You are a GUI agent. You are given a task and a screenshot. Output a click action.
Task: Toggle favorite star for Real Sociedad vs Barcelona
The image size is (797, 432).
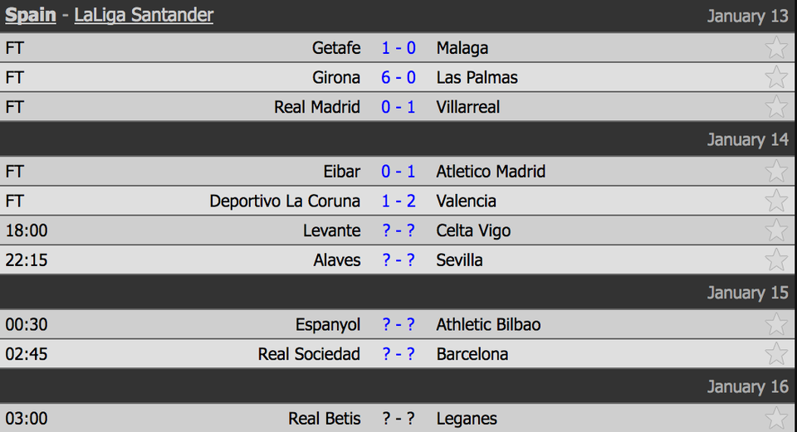coord(775,354)
